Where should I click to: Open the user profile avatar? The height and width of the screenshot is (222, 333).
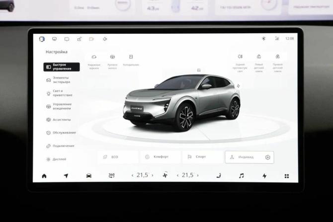point(42,39)
